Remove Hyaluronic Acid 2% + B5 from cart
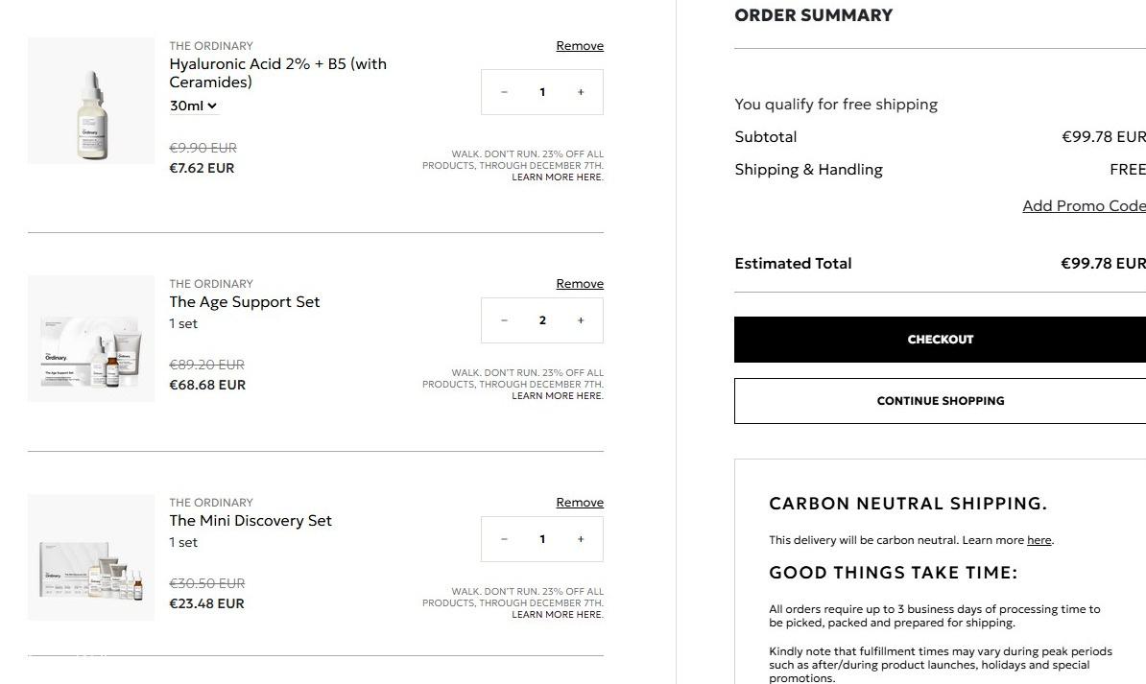Screen dimensions: 1146x684 (580, 46)
